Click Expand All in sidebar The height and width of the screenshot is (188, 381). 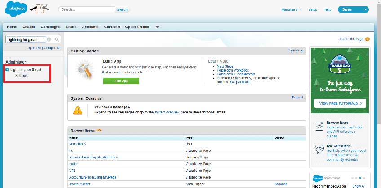34,48
